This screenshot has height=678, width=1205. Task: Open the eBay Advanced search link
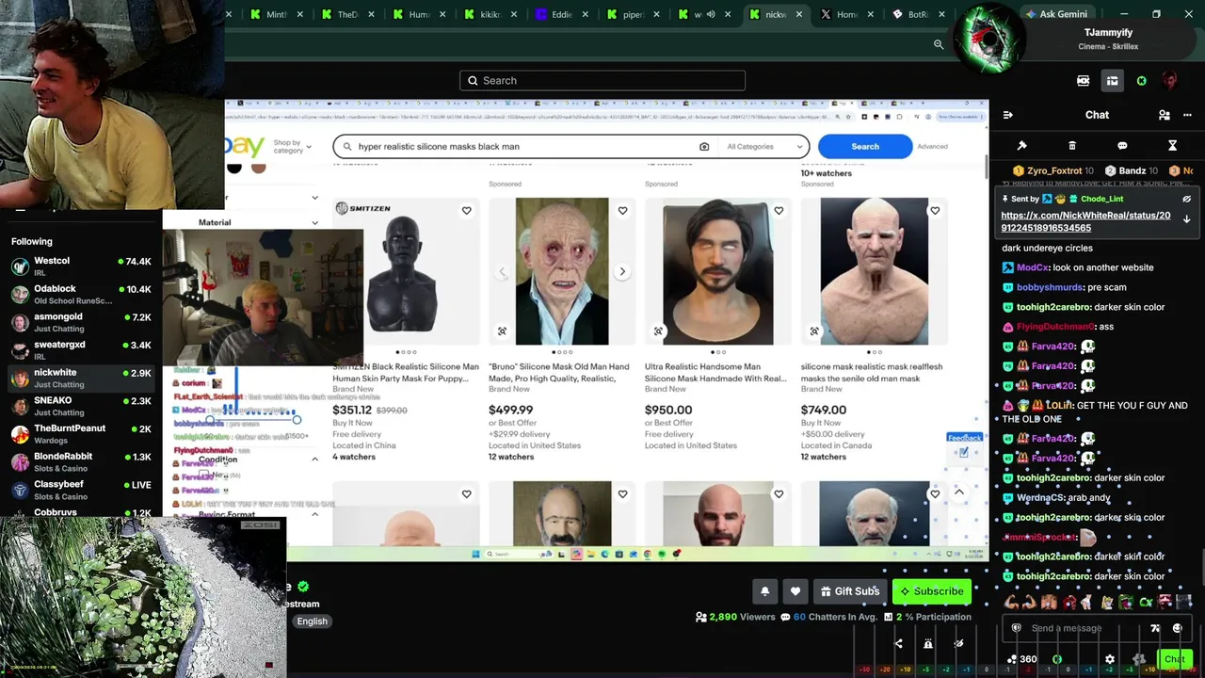(932, 147)
